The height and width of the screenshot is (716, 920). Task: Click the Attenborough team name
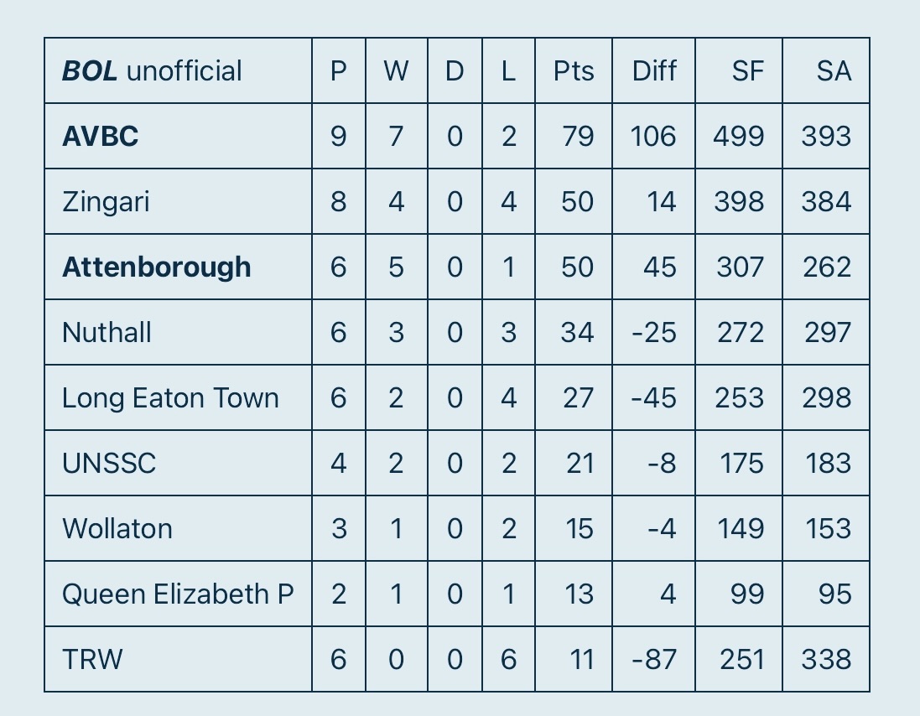click(157, 267)
